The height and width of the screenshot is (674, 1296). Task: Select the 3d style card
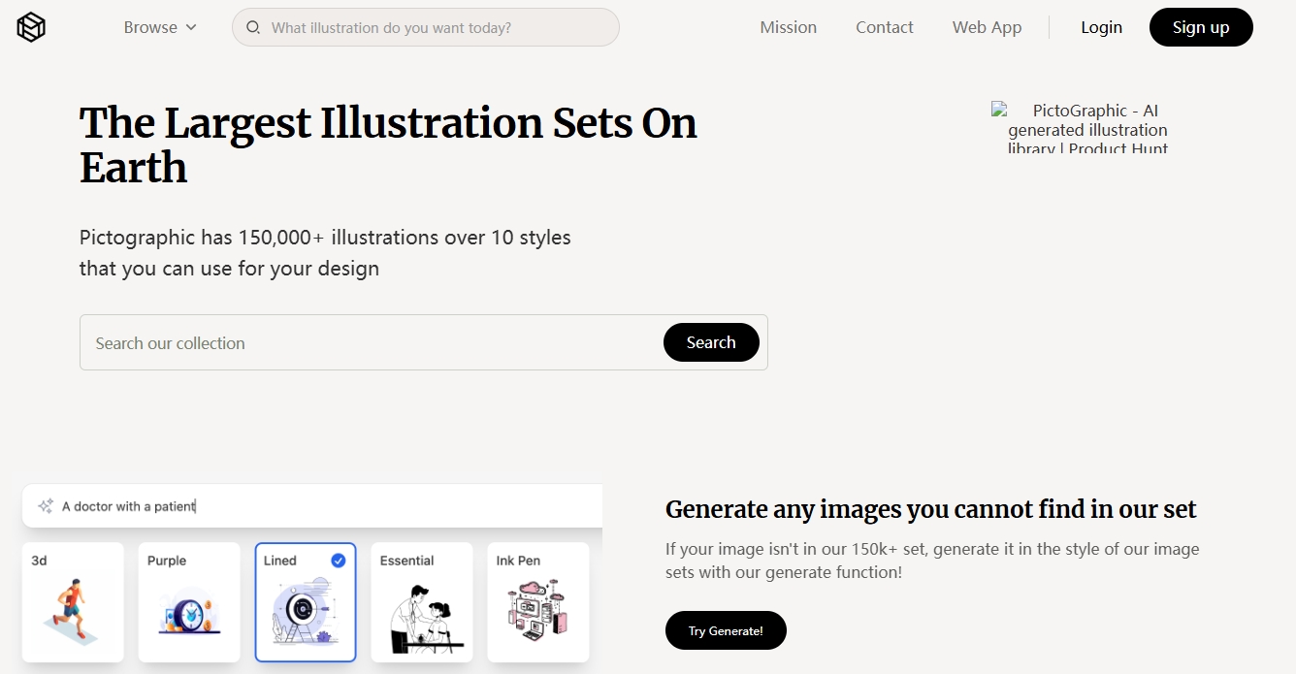tap(73, 602)
